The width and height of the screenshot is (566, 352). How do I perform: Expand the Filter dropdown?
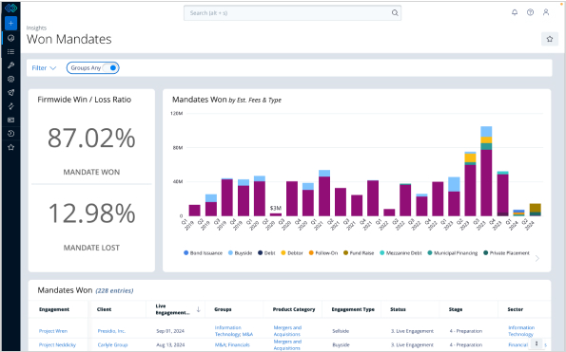[x=44, y=68]
